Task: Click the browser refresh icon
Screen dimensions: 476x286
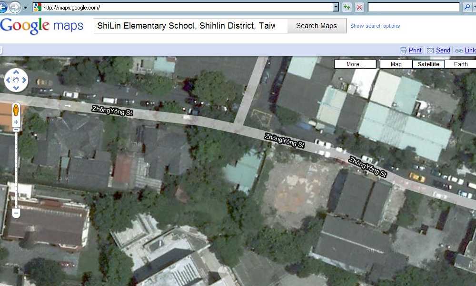Action: pyautogui.click(x=347, y=7)
